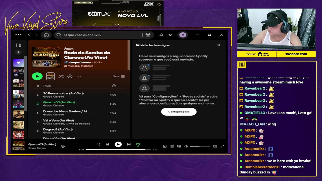322x181 pixels.
Task: Open album more options (three dots)
Action: click(x=79, y=76)
